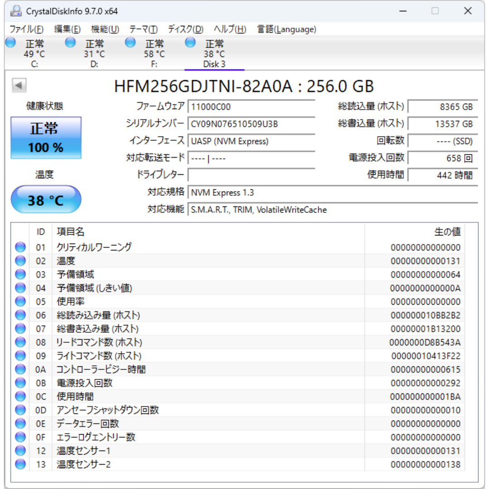Screen dimensions: 489x489
Task: Click the status orb for drive D:
Action: click(71, 42)
